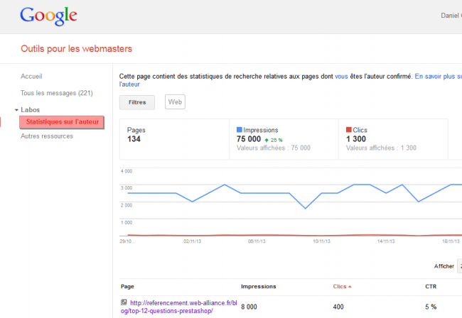This screenshot has height=318, width=462.
Task: Open Tous les messages (221)
Action: (56, 93)
